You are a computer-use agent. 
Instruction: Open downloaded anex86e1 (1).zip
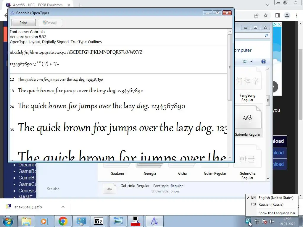(x=28, y=207)
